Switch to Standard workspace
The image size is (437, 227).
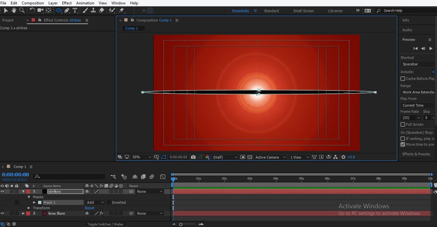coord(271,11)
